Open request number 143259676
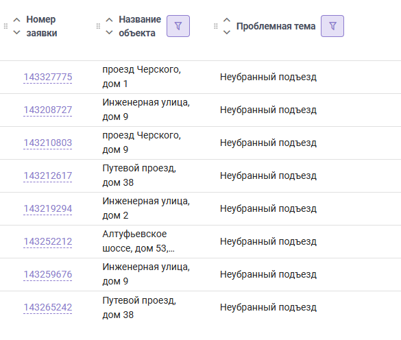 coord(48,274)
